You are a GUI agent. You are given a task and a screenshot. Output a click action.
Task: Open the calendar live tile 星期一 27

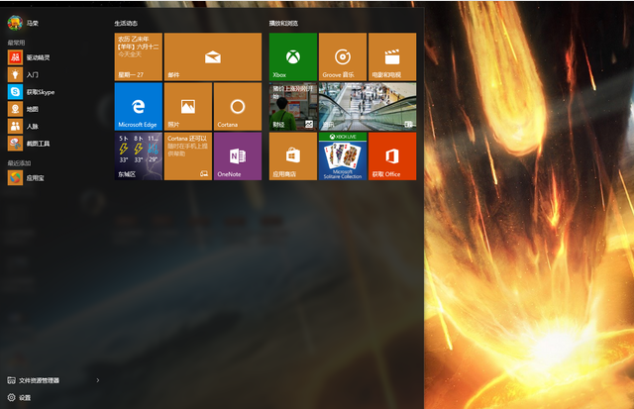coord(139,56)
